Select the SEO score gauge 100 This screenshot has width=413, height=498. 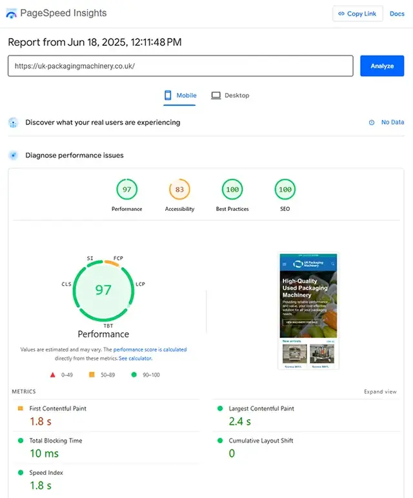(285, 189)
